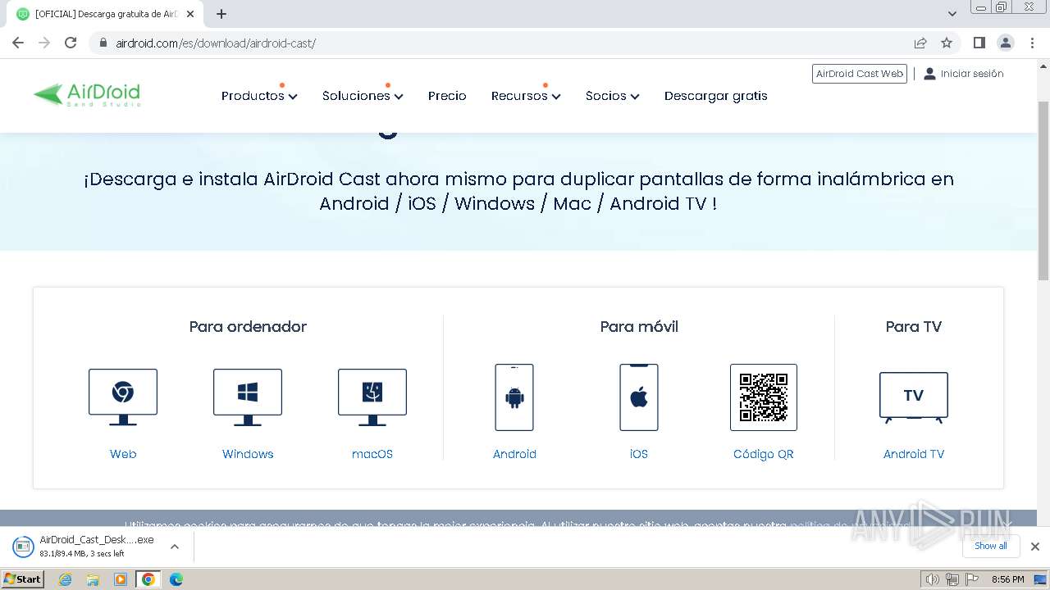This screenshot has height=590, width=1050.
Task: Follow the Web text link
Action: tap(123, 454)
